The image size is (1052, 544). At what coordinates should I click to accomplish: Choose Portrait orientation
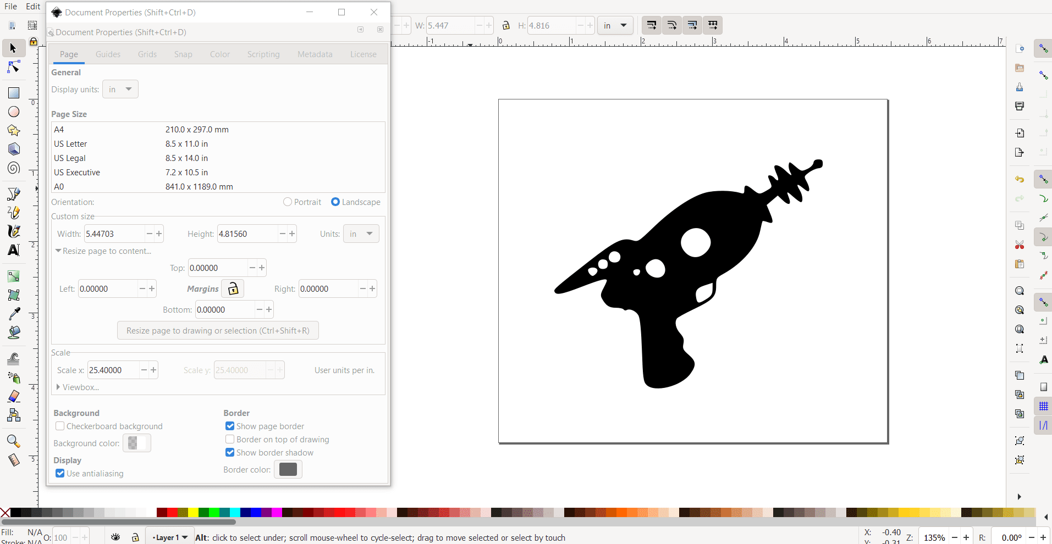point(288,202)
